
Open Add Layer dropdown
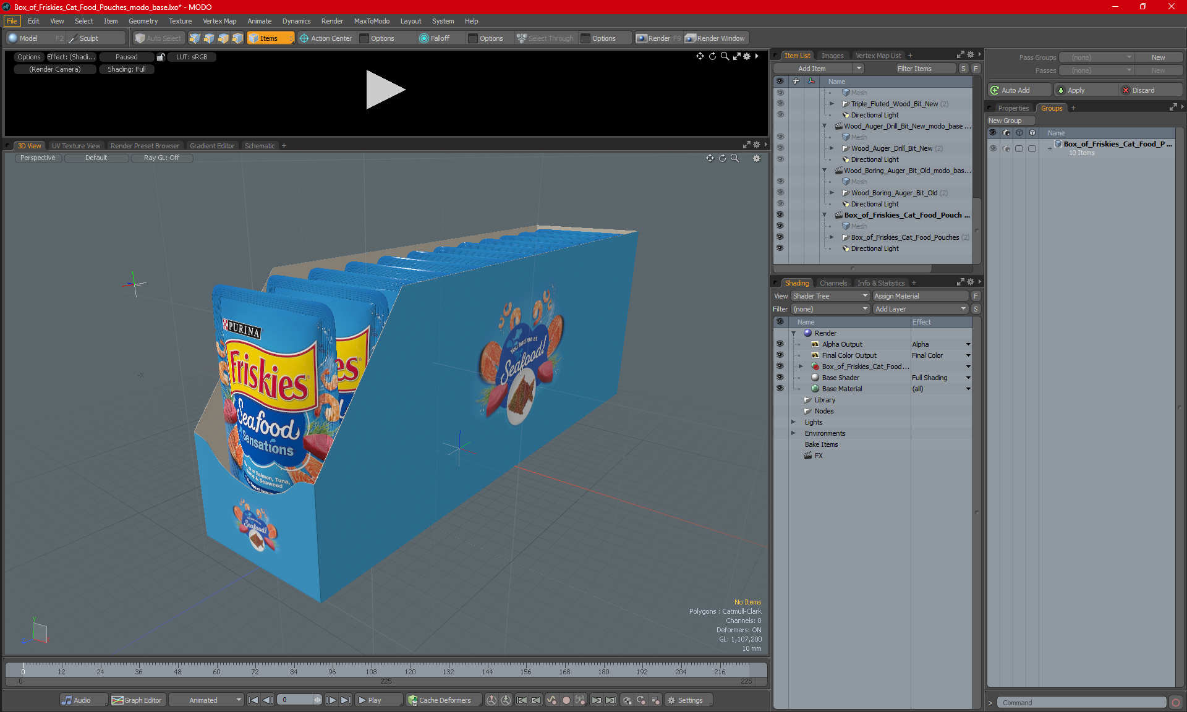[x=920, y=309]
